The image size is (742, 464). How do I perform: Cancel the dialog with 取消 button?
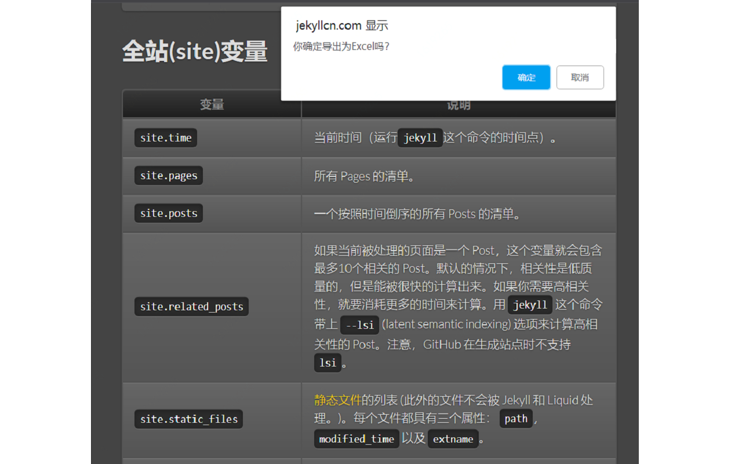tap(580, 77)
